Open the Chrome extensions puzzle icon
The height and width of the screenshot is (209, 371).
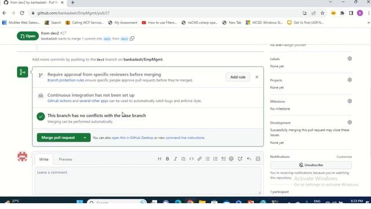click(x=342, y=13)
